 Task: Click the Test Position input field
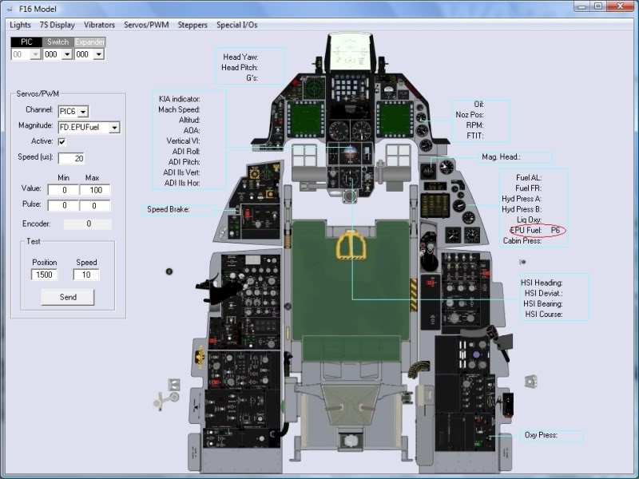45,275
